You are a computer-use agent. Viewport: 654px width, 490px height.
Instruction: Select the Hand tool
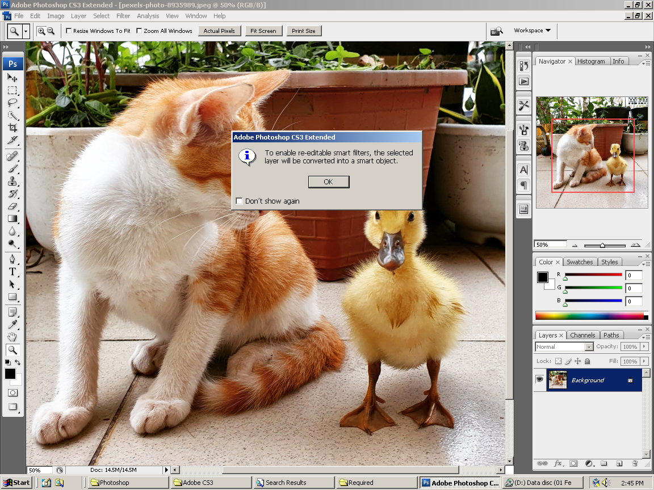click(12, 337)
